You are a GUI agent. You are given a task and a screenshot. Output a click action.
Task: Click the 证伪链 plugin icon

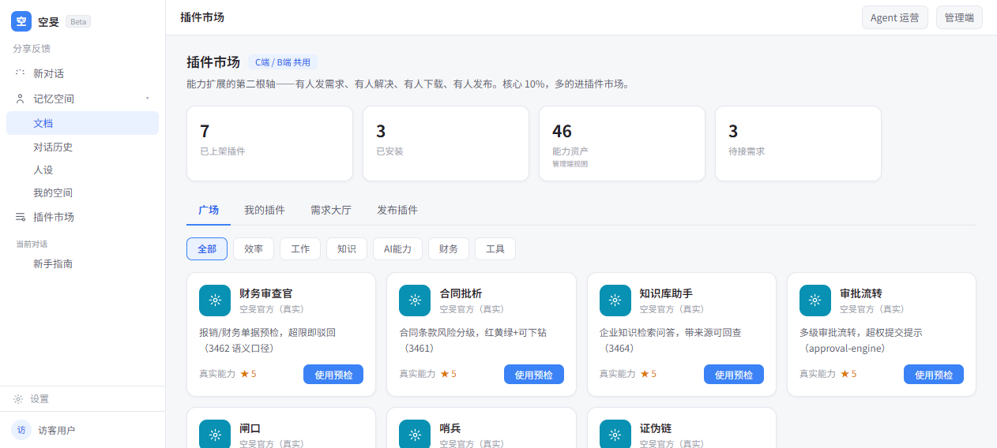click(615, 434)
